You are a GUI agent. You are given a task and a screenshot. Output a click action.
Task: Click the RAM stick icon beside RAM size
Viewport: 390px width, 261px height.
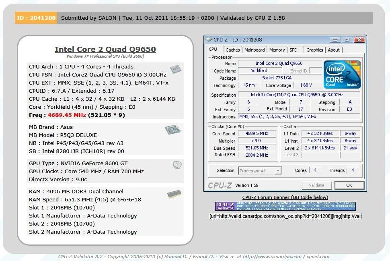pos(174,194)
